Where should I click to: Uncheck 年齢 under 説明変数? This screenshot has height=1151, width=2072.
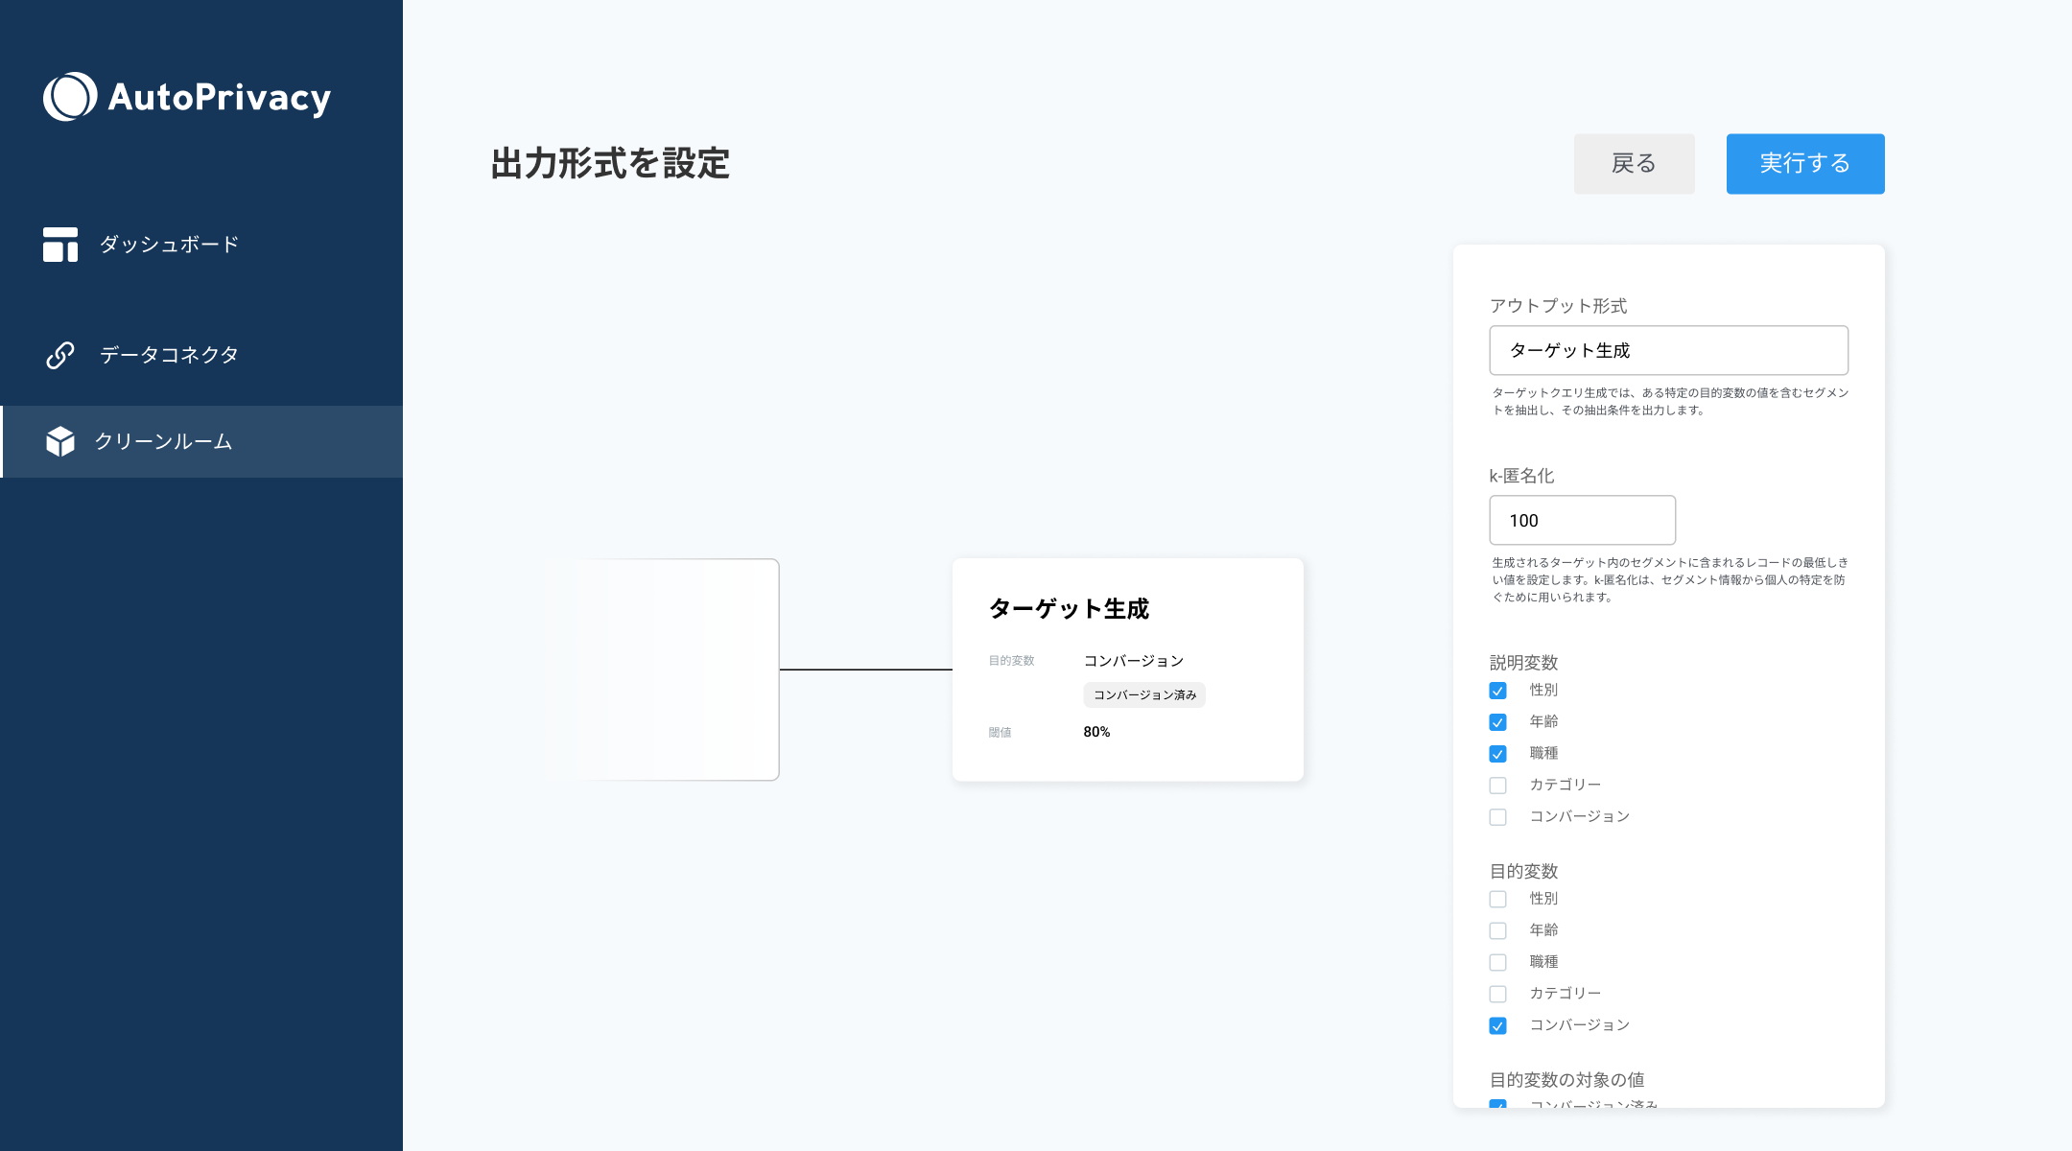pyautogui.click(x=1496, y=721)
